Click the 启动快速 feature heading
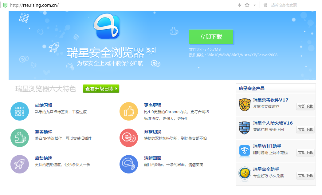The image size is (322, 195). point(44,158)
